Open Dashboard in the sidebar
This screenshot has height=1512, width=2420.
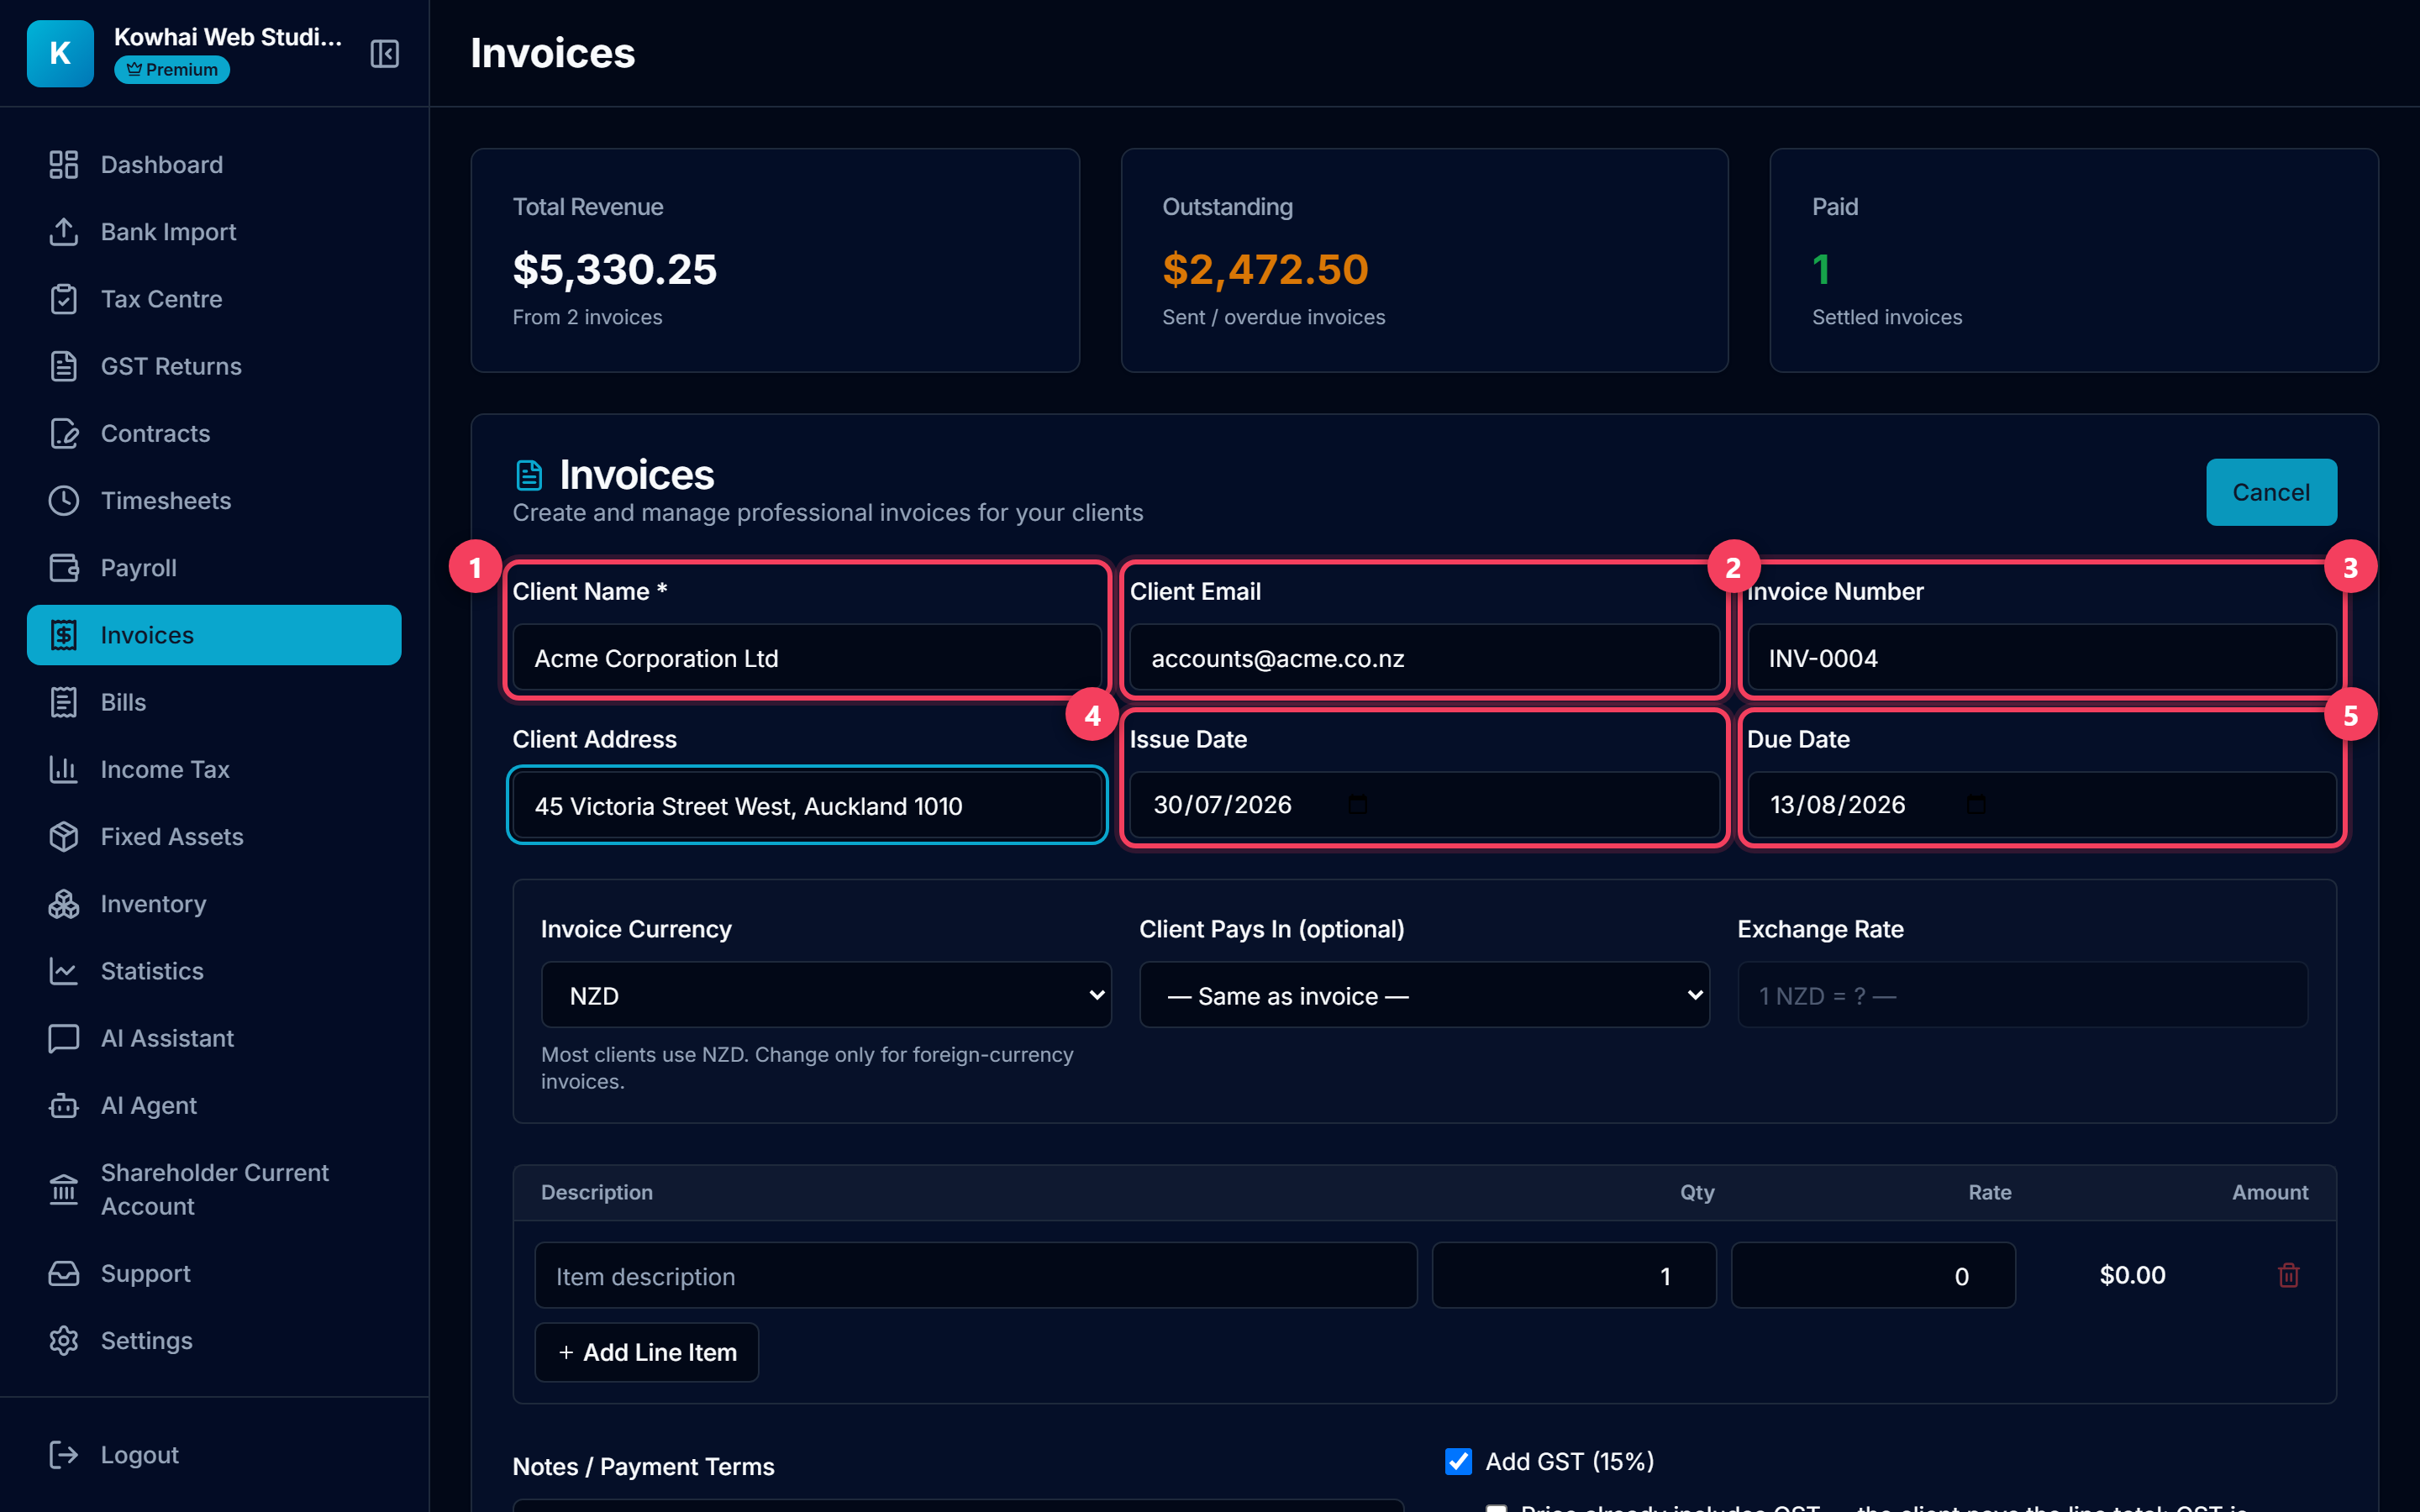point(214,165)
